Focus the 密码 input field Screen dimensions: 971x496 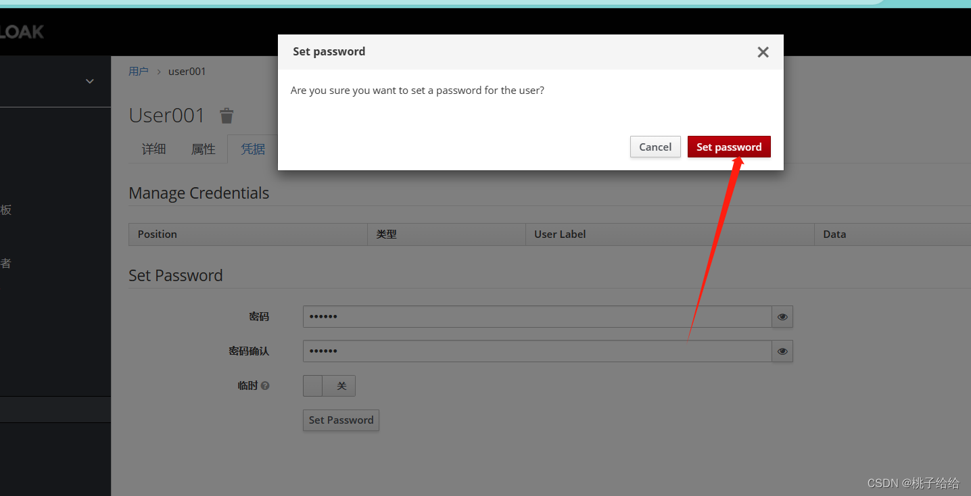(538, 316)
